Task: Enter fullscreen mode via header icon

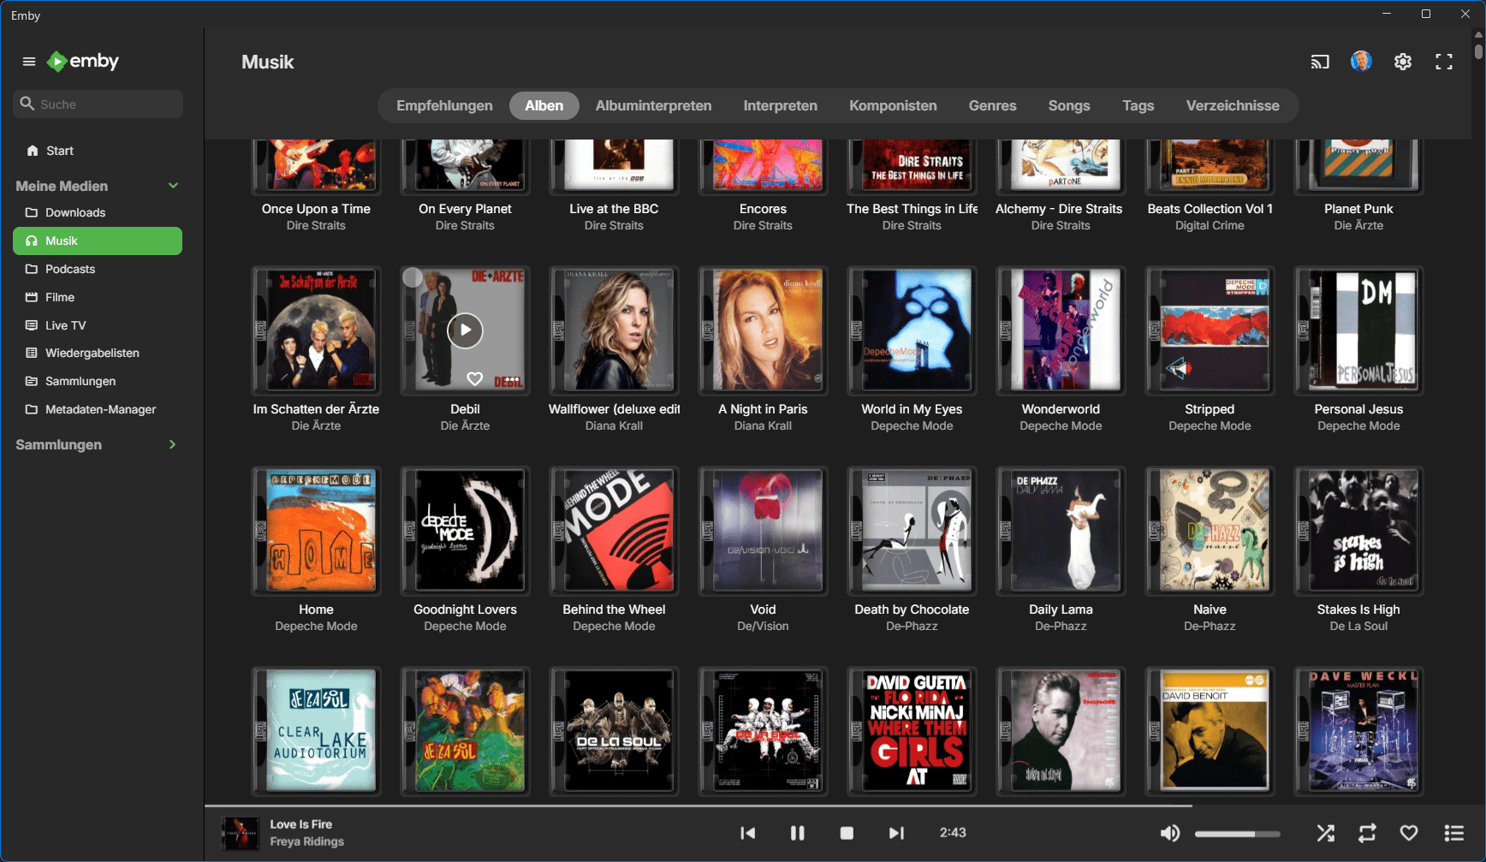Action: coord(1444,62)
